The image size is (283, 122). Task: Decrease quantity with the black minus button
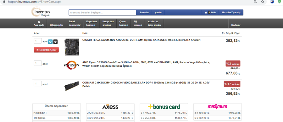click(x=55, y=42)
